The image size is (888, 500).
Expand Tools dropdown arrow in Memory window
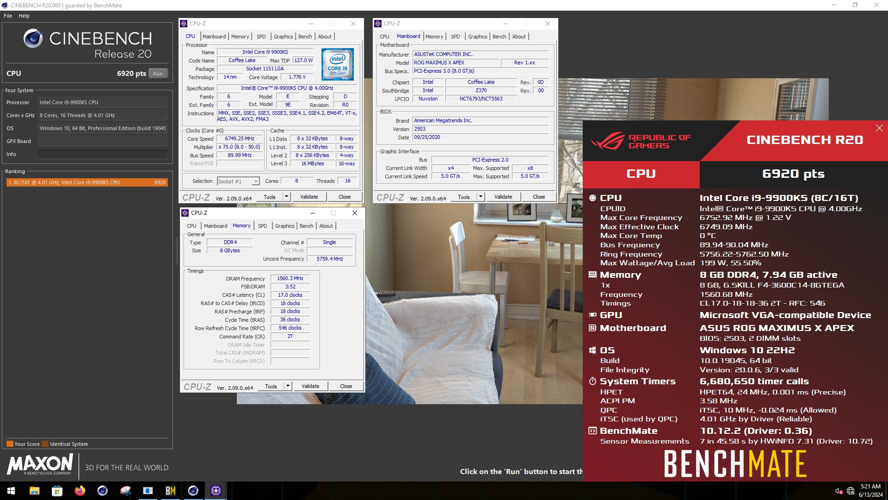288,386
